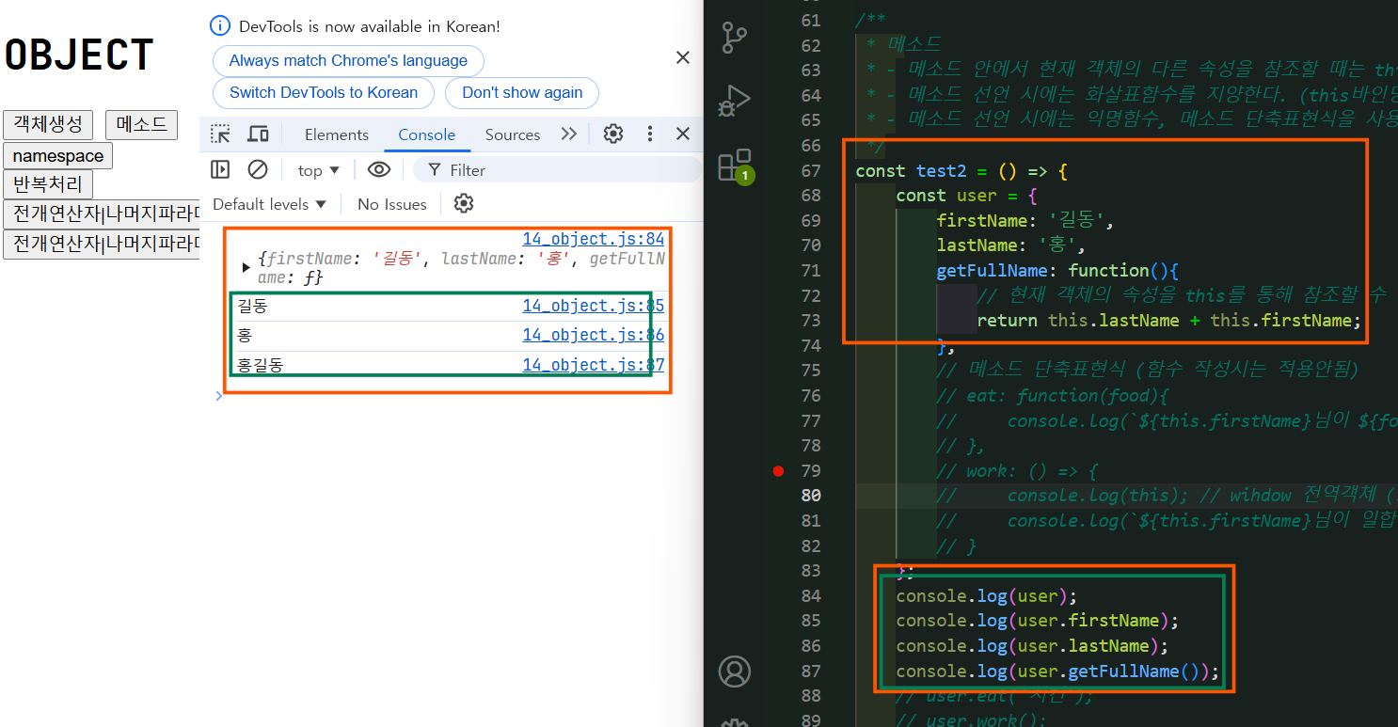The image size is (1398, 727).
Task: Switch to the Sources tab
Action: click(513, 134)
